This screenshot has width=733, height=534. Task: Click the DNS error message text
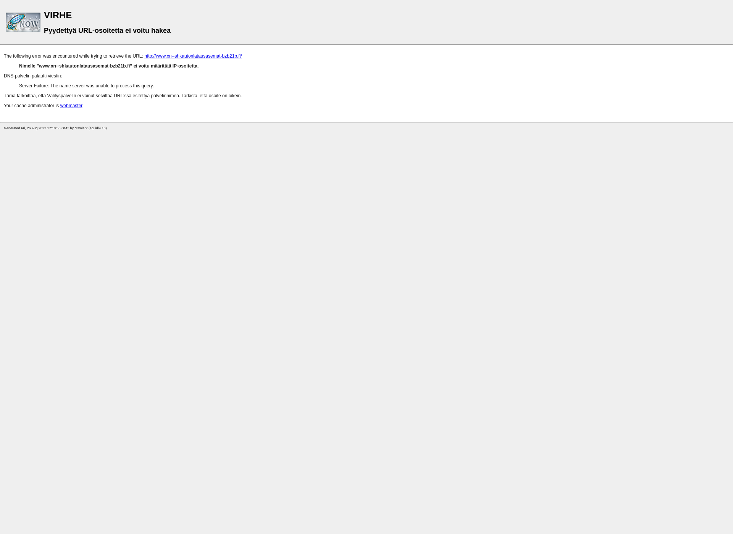(33, 76)
